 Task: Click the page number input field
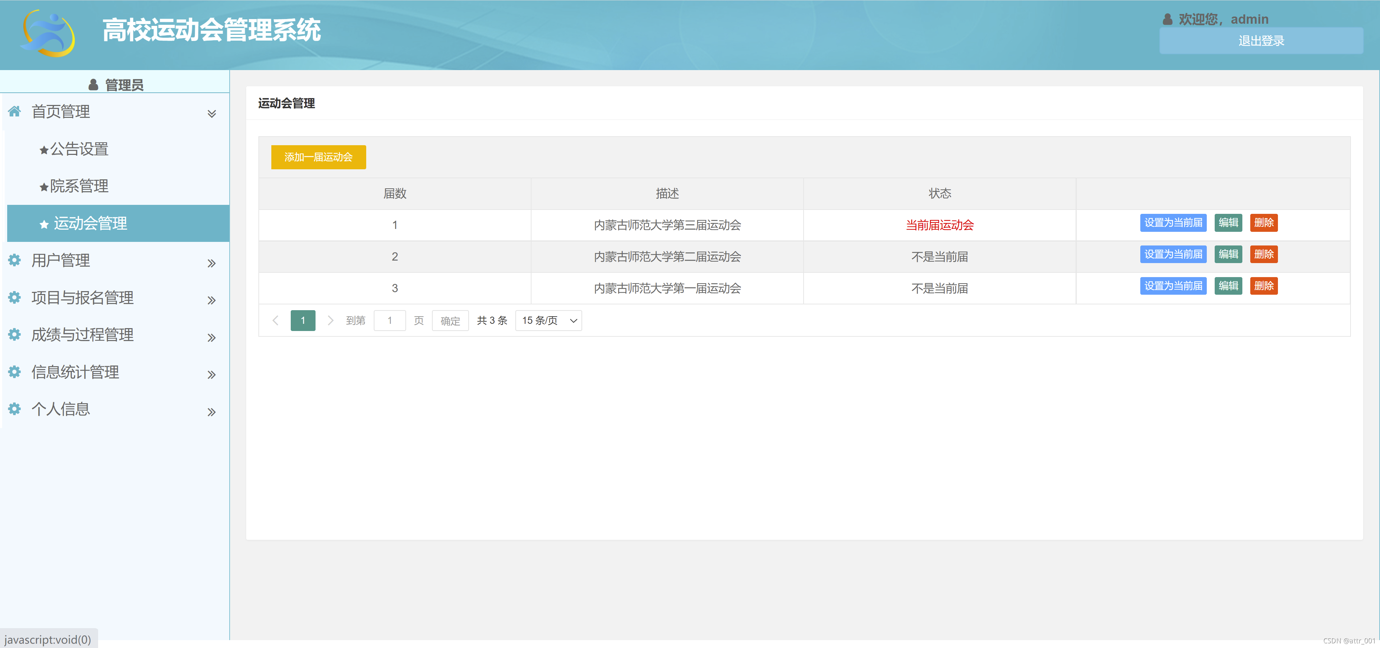390,320
